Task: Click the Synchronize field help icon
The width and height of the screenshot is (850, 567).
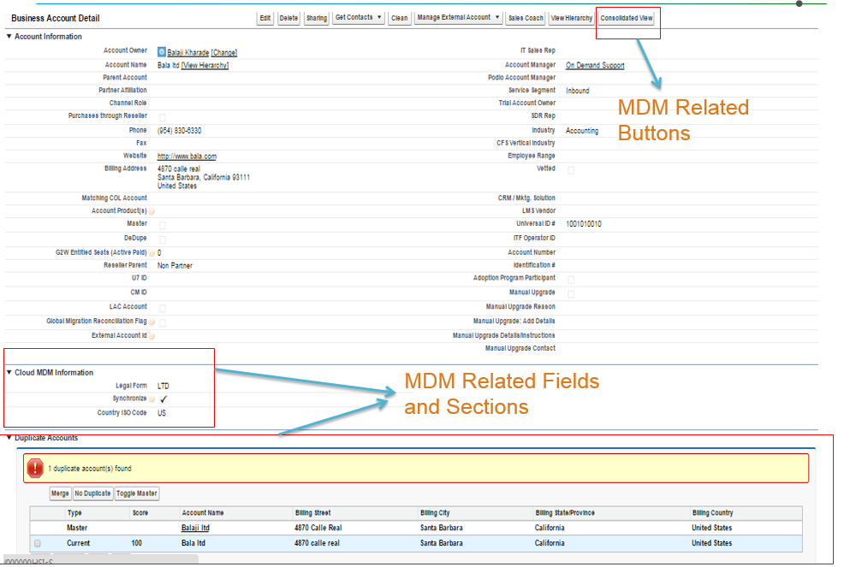Action: [x=152, y=399]
